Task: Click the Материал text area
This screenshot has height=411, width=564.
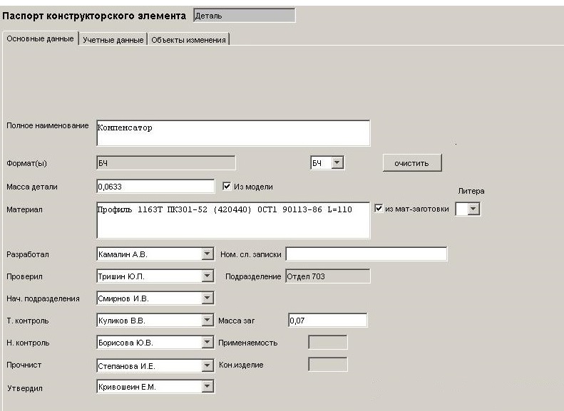Action: coord(233,220)
